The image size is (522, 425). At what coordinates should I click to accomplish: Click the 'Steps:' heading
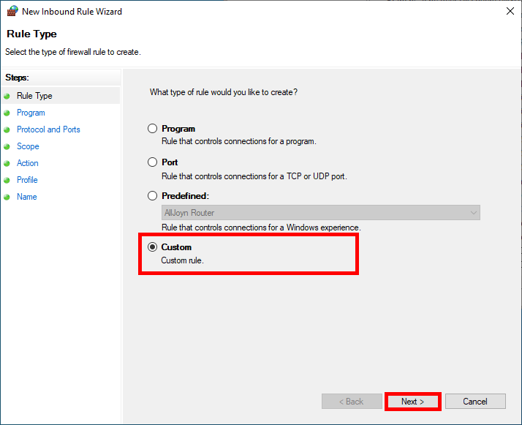coord(17,78)
